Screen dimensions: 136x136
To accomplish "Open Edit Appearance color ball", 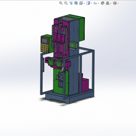I will 103,3.
